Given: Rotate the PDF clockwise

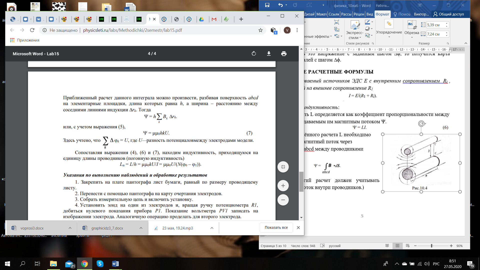Looking at the screenshot, I should [x=254, y=53].
